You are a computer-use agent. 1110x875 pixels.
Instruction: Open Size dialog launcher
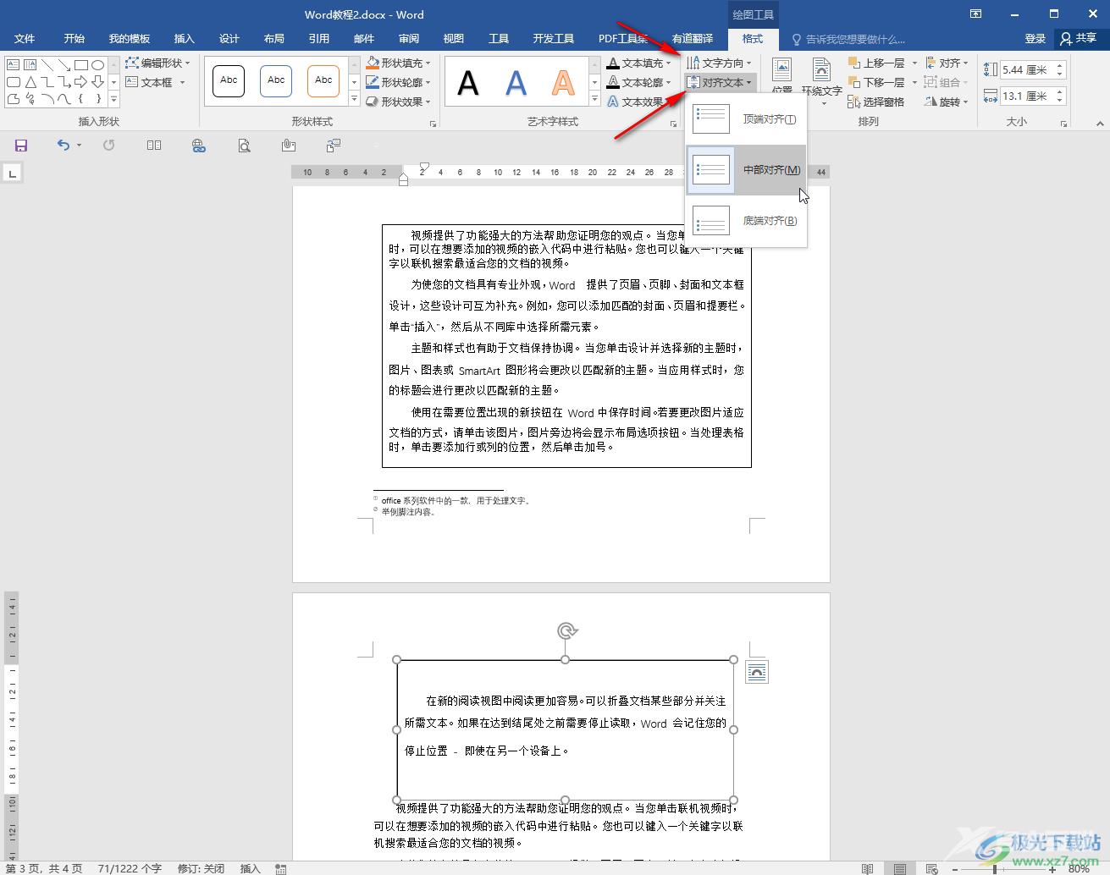(1064, 124)
